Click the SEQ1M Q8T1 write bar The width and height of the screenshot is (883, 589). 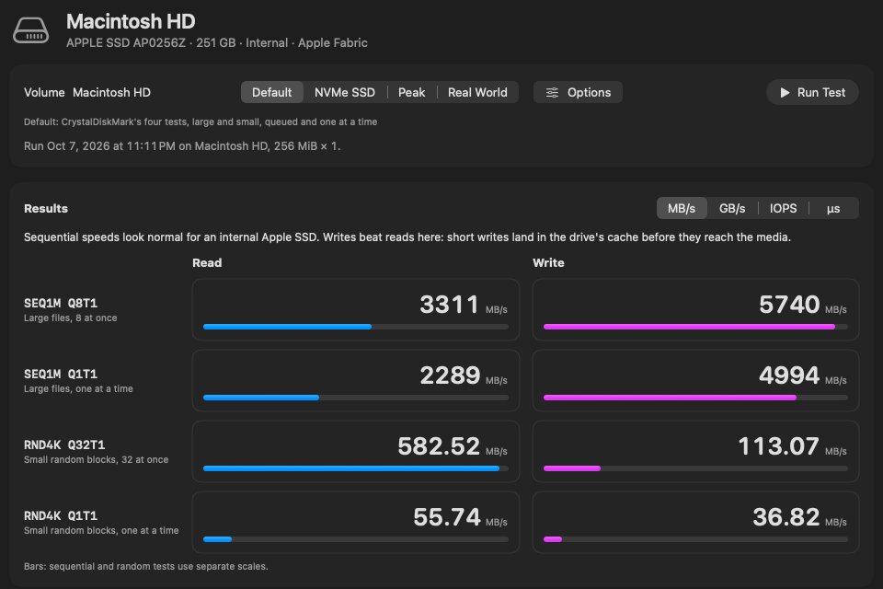pos(695,327)
